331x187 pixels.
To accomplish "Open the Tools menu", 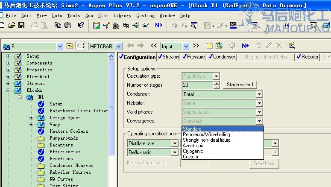I will coord(73,15).
